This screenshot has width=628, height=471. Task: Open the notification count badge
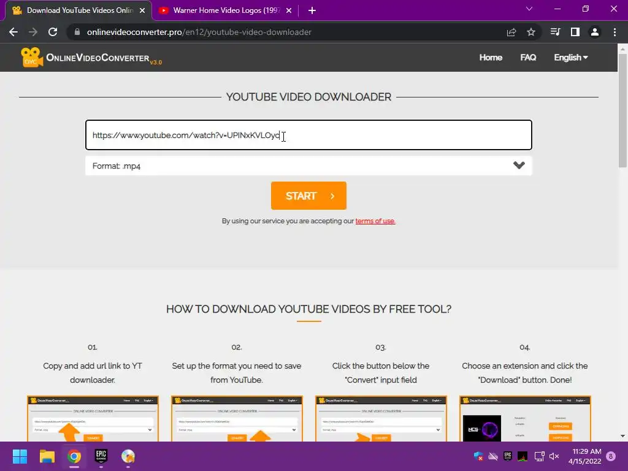point(611,456)
